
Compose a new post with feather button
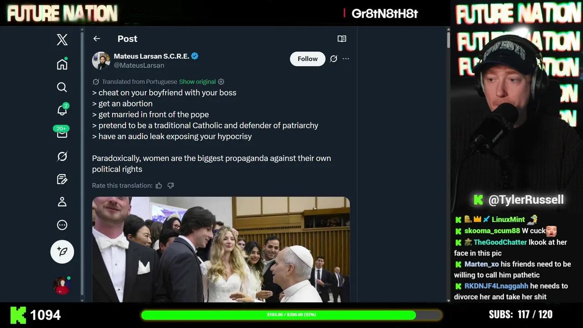62,251
